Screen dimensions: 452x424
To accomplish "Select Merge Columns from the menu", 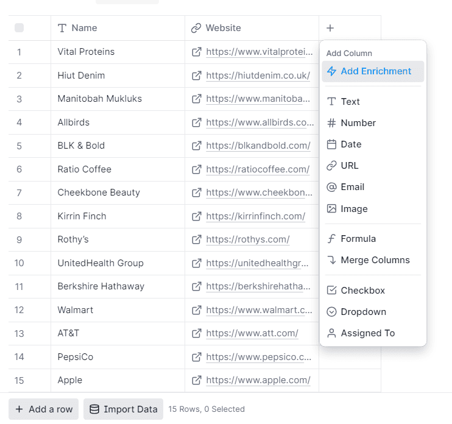I will (375, 260).
